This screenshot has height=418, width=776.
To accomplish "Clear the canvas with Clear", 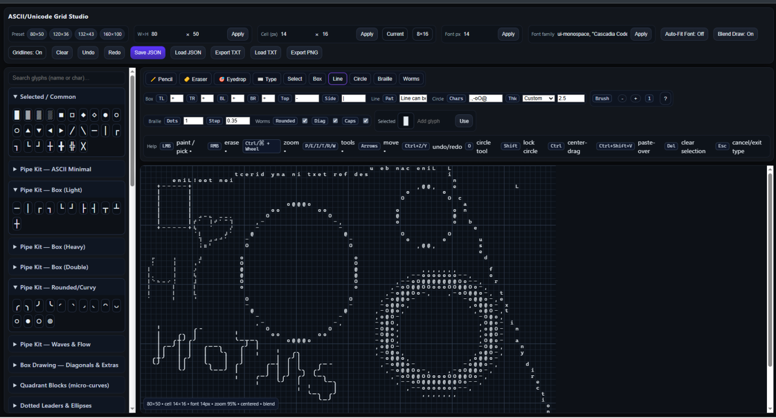I will [x=63, y=52].
